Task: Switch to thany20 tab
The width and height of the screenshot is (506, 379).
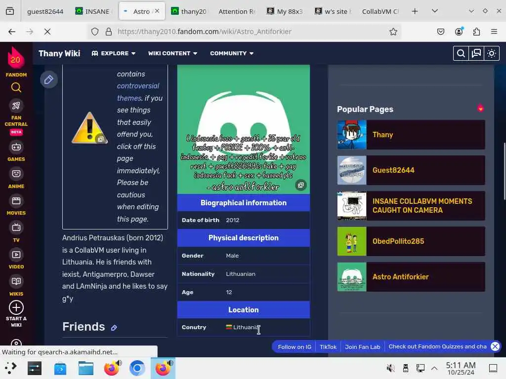Action: coord(190,11)
